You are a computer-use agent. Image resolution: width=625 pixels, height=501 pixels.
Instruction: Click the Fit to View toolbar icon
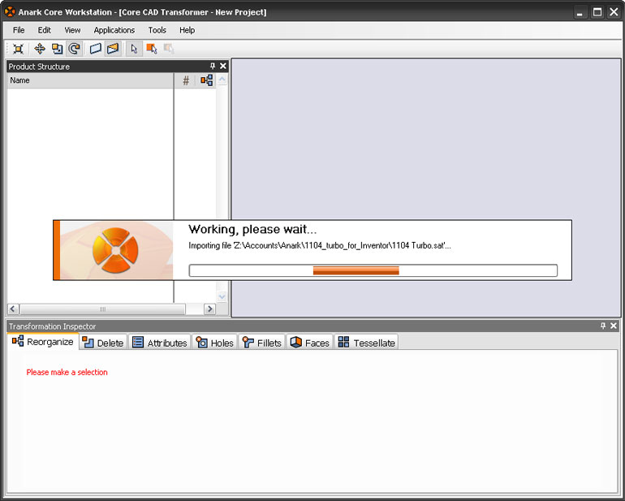19,49
